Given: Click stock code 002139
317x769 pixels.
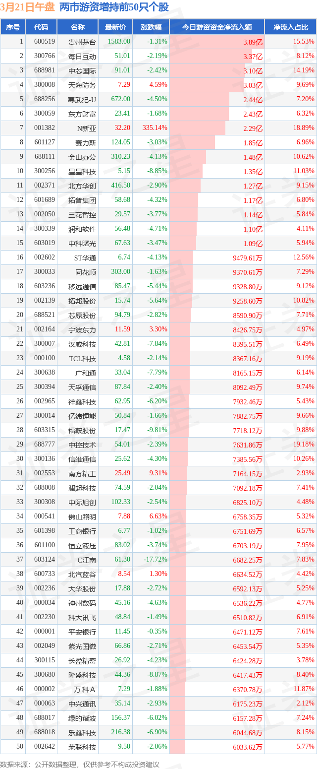Looking at the screenshot, I should [x=45, y=301].
